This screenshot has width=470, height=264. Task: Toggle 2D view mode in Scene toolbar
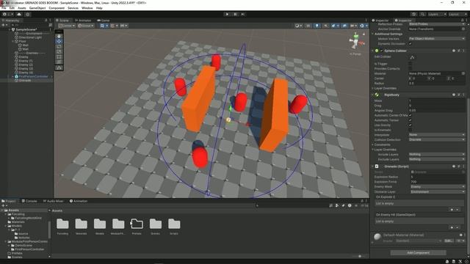point(308,26)
